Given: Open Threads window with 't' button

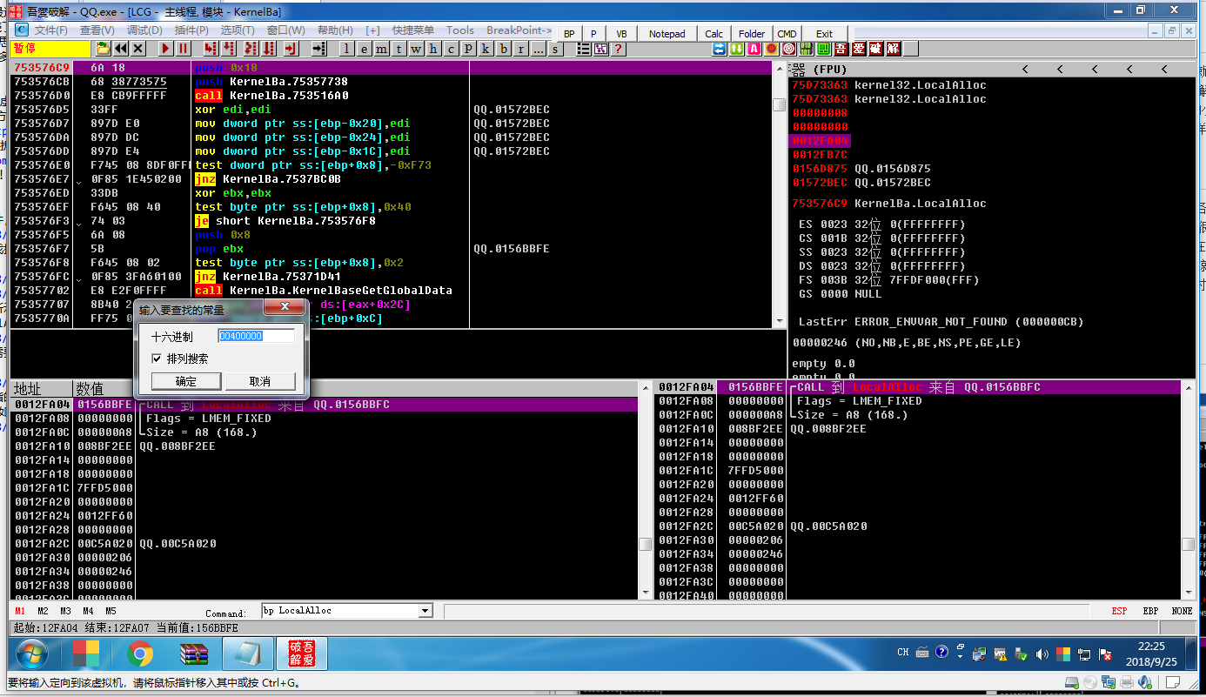Looking at the screenshot, I should [399, 49].
